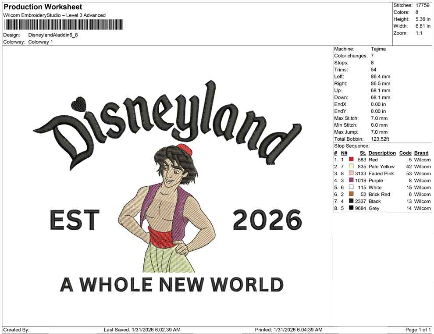This screenshot has height=334, width=434.
Task: Click the Right value '86.5 mm'
Action: tap(381, 84)
